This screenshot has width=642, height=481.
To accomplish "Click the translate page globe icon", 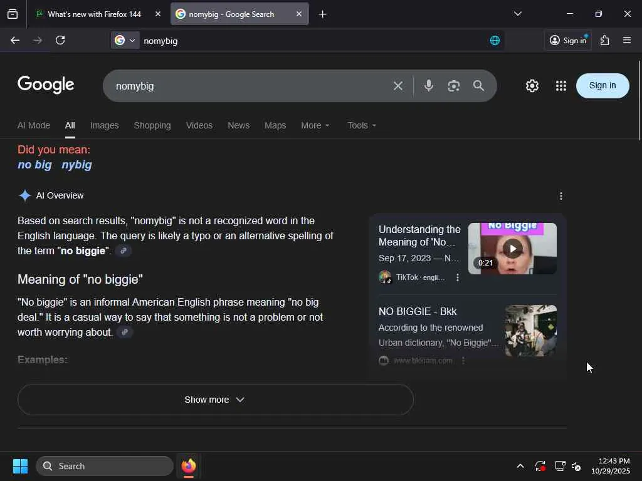I will point(495,40).
